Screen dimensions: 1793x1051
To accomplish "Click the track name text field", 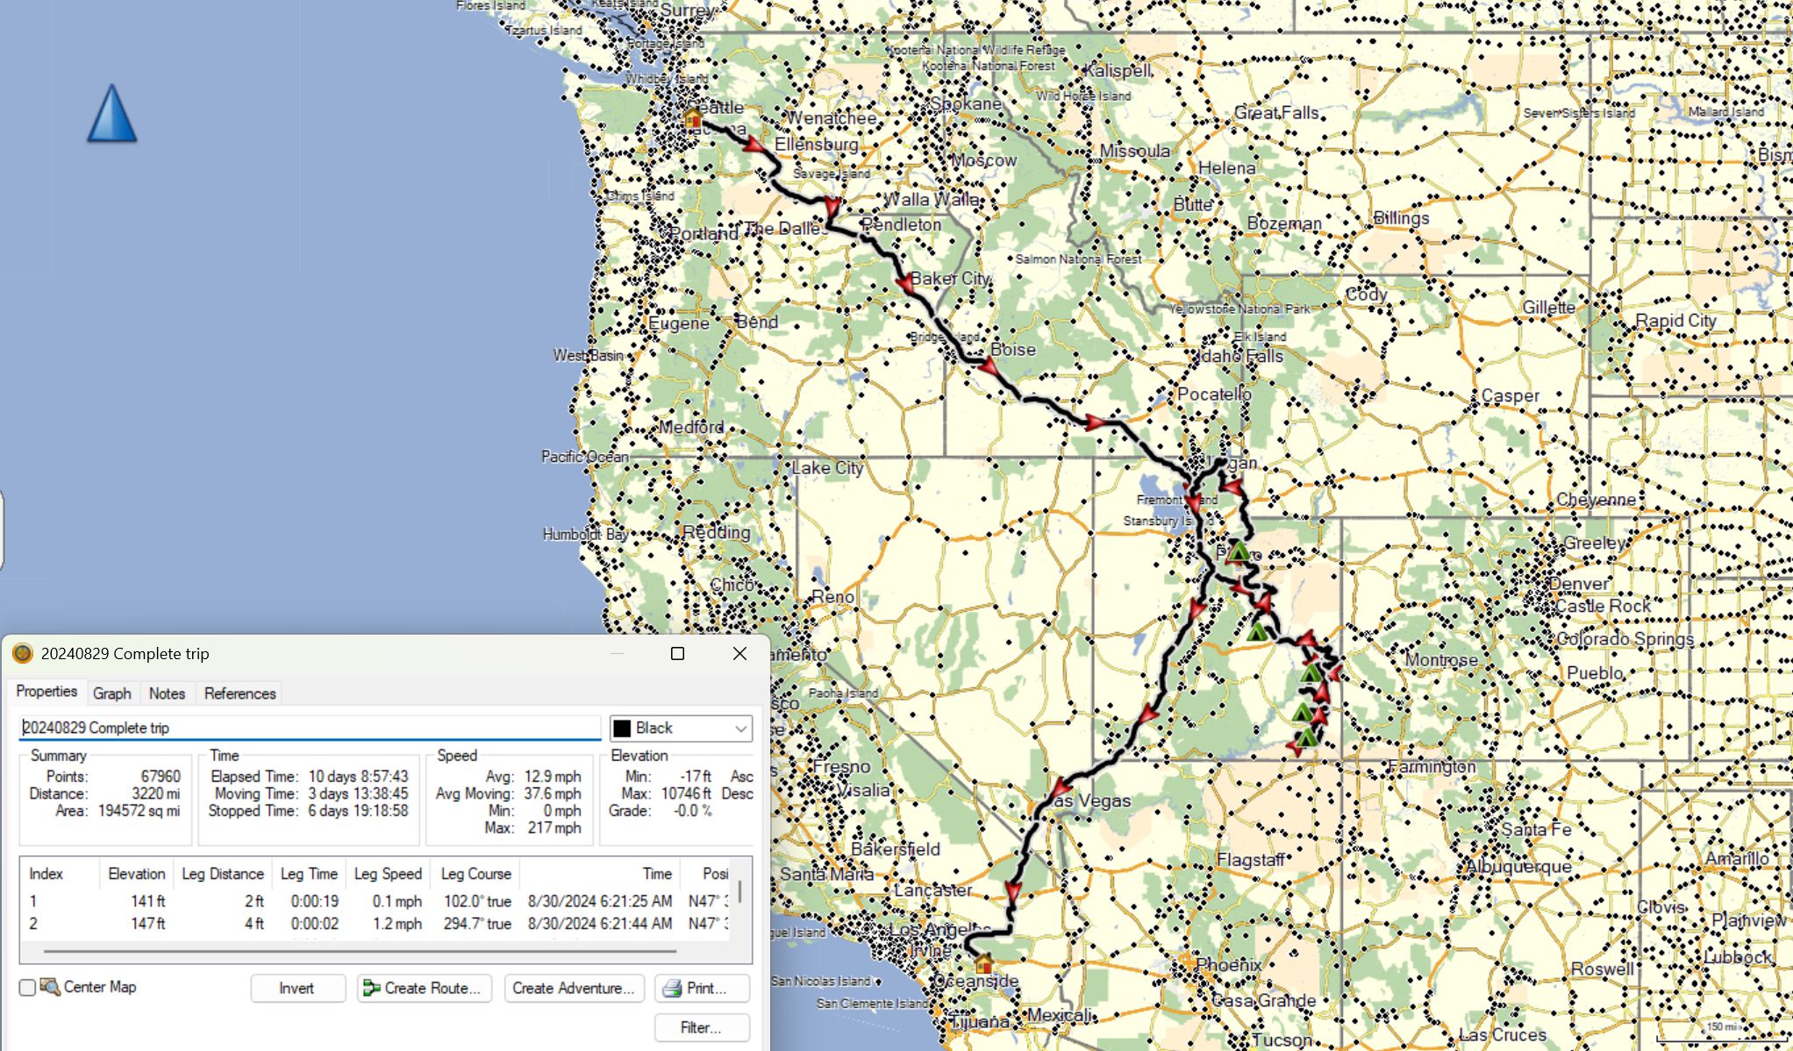I will 307,728.
